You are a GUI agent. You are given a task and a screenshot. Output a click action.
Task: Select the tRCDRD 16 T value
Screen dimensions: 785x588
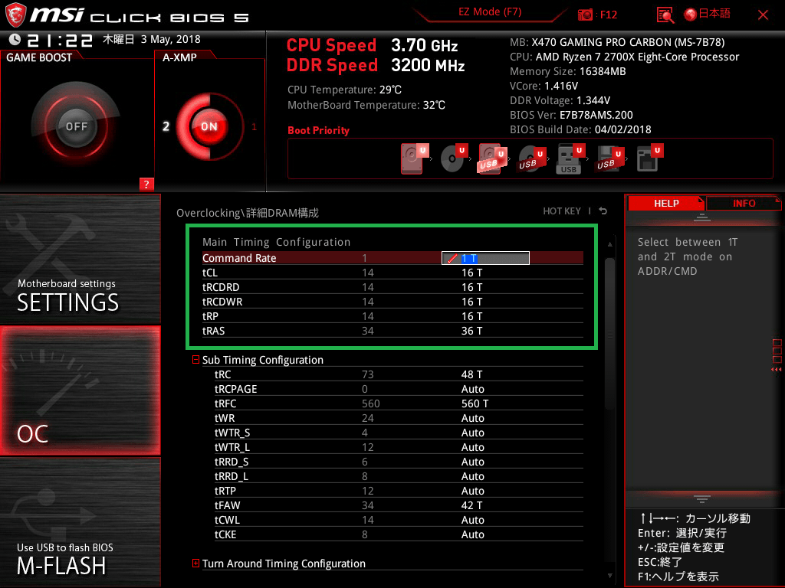pyautogui.click(x=471, y=288)
